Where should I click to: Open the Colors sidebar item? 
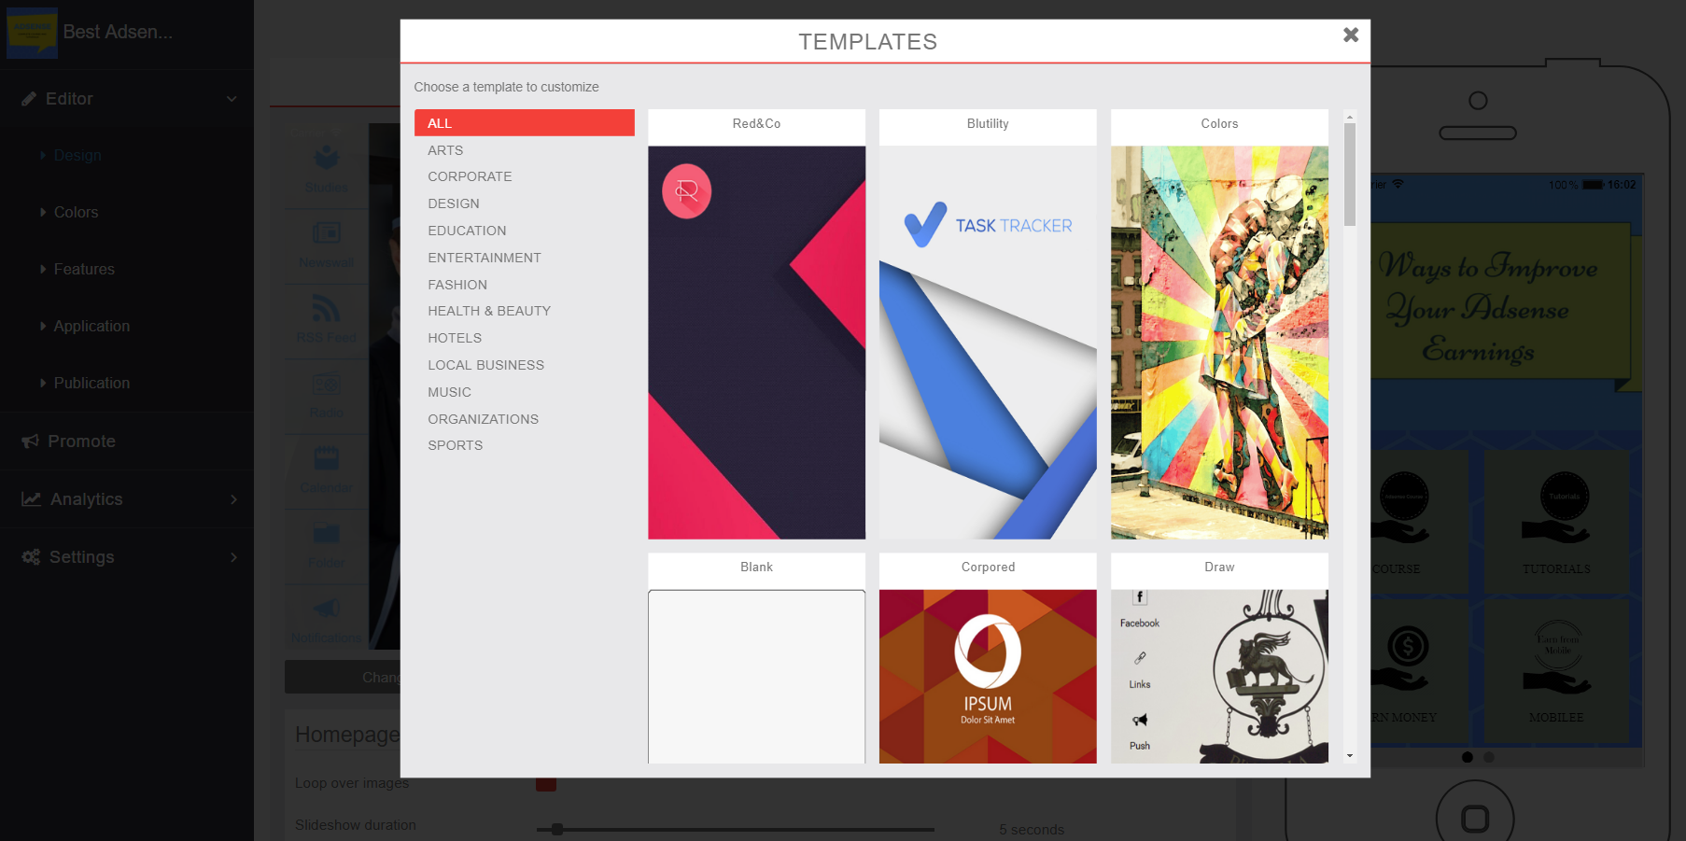coord(76,213)
